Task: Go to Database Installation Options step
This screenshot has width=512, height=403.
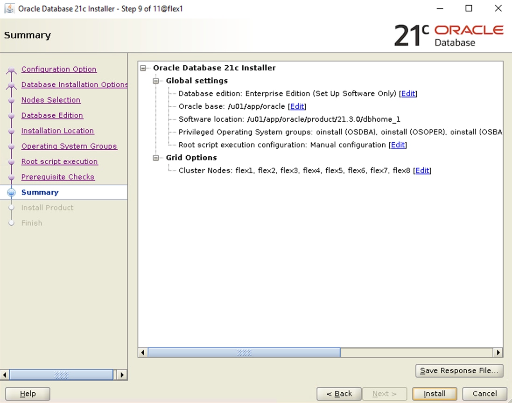Action: tap(75, 84)
